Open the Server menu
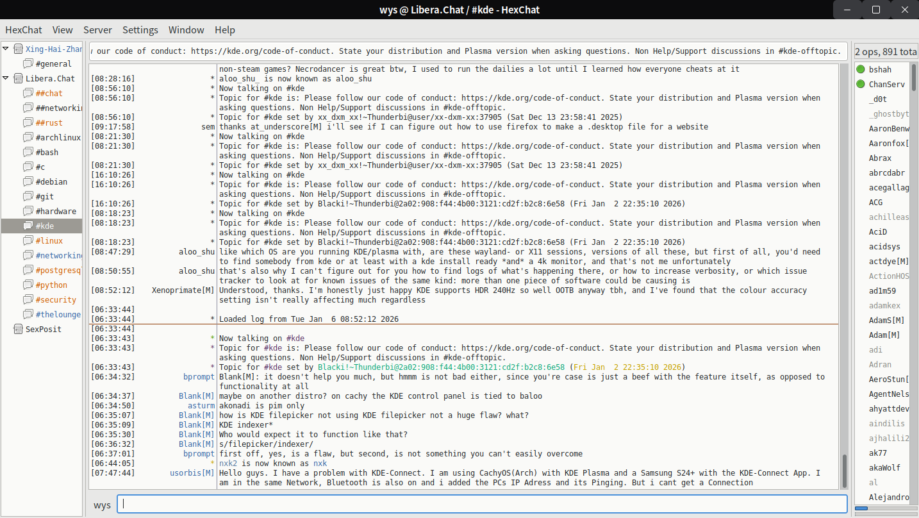This screenshot has width=919, height=518. point(97,29)
